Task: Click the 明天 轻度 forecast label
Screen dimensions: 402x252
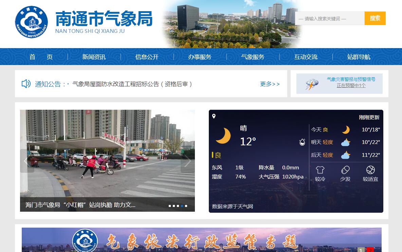Action: click(x=322, y=142)
